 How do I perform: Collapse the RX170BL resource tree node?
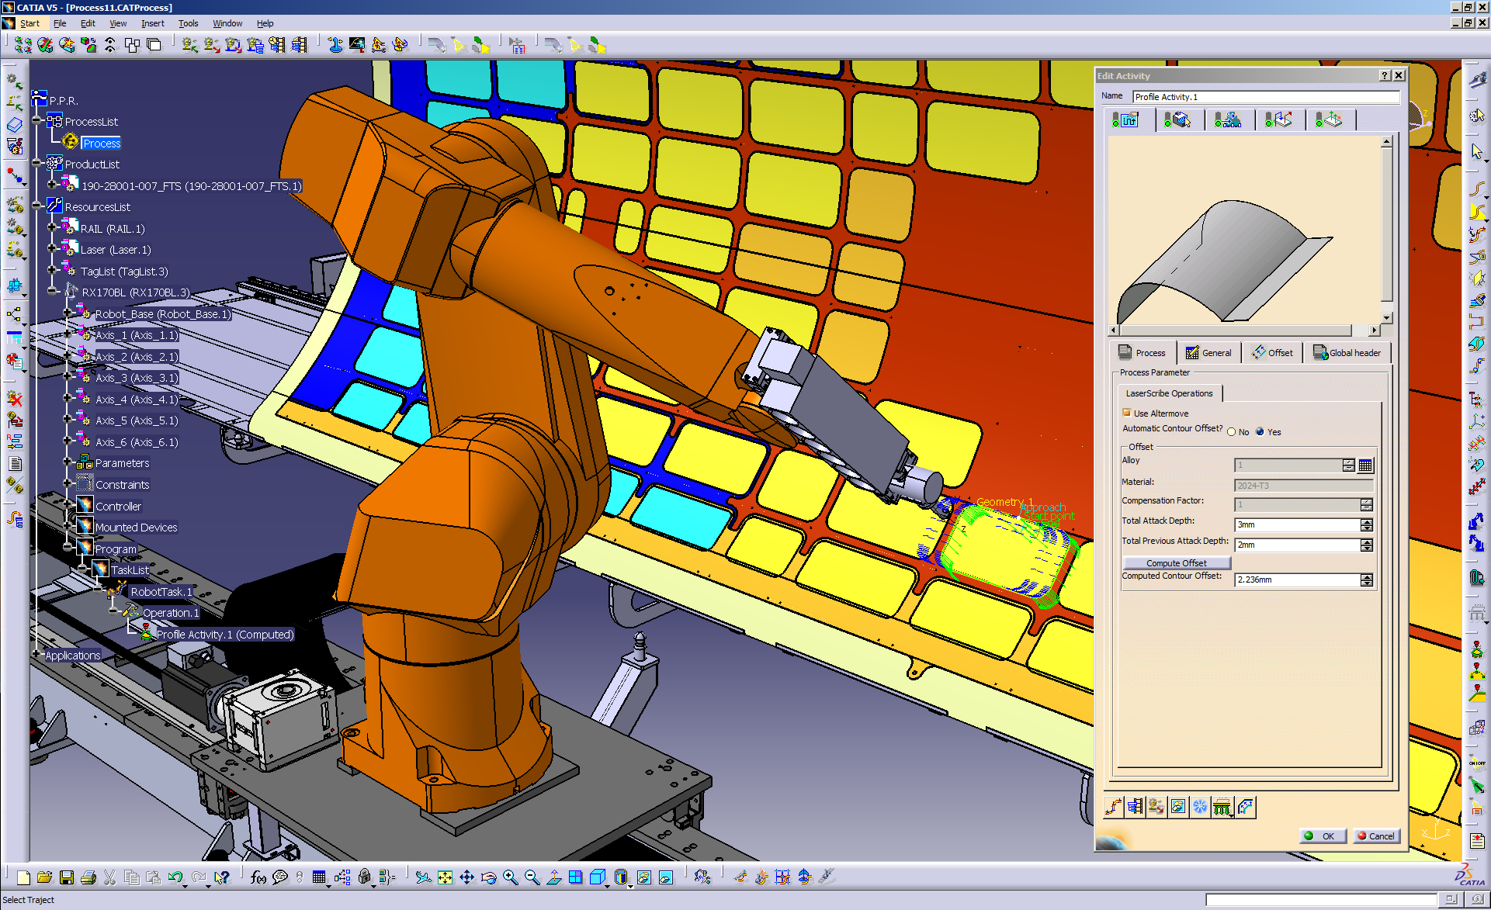52,292
